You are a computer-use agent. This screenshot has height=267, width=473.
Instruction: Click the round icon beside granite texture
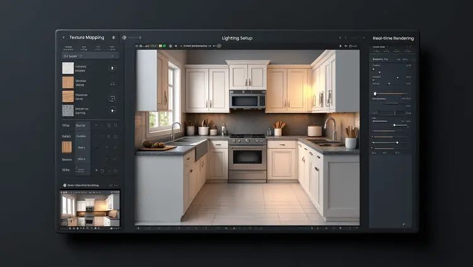(x=113, y=111)
